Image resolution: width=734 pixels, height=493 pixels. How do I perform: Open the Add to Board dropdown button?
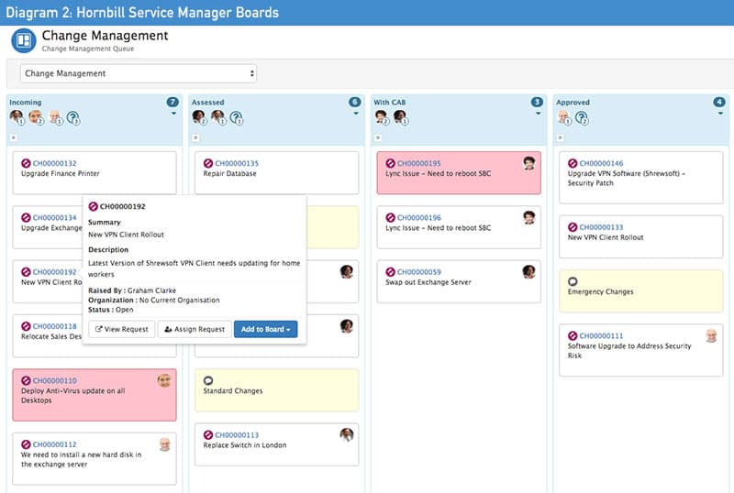pos(265,329)
